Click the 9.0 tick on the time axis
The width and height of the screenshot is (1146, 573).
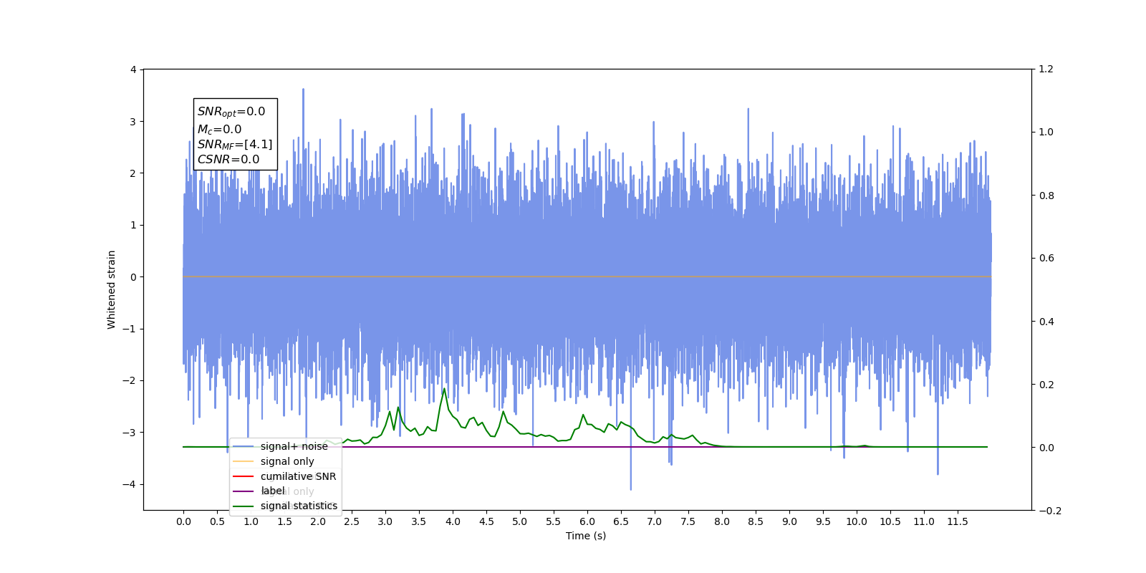[x=789, y=521]
